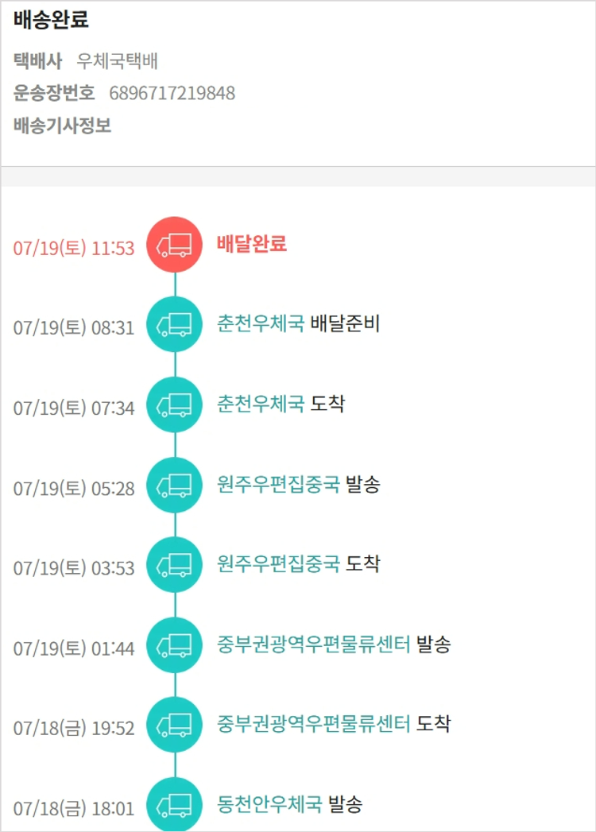596x832 pixels.
Task: Open 동천안우체국 link in 발송 row
Action: [x=269, y=804]
